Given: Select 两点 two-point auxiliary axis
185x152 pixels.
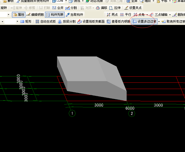Looking at the screenshot, I should 112,15.
